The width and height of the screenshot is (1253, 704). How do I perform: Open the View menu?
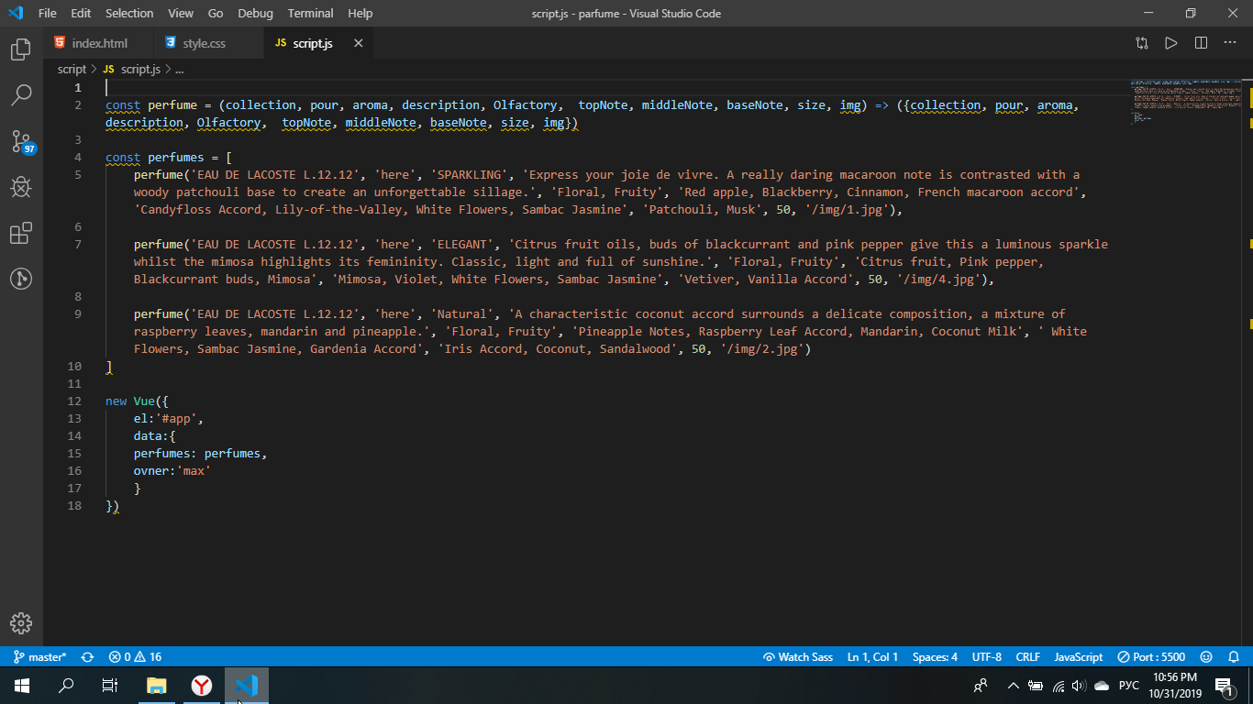(x=181, y=14)
